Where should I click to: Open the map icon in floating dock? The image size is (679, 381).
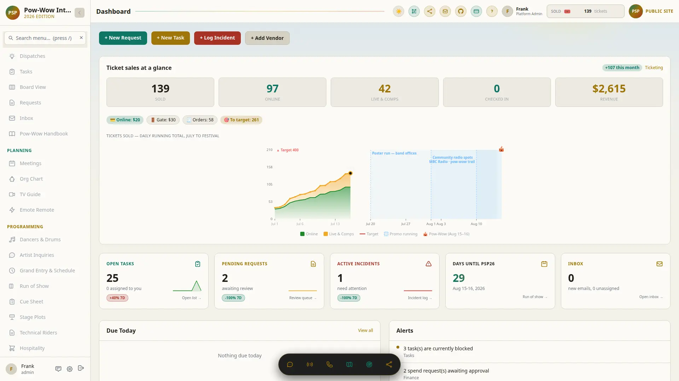(349, 364)
